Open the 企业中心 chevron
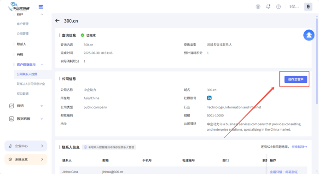 tap(42, 146)
